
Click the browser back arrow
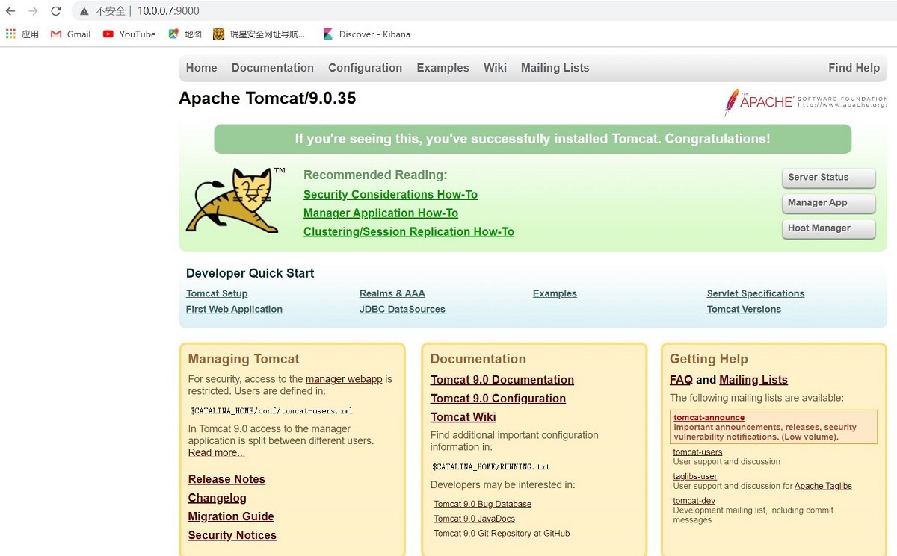point(10,11)
